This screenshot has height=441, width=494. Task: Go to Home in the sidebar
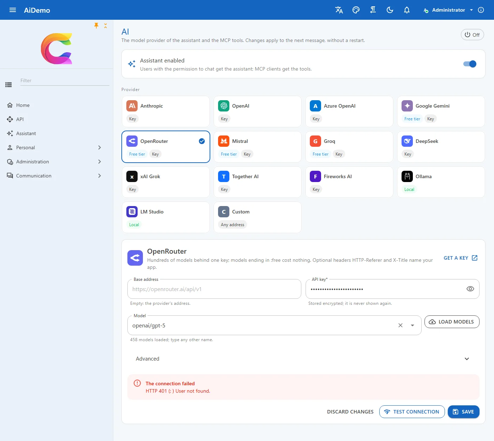56,105
